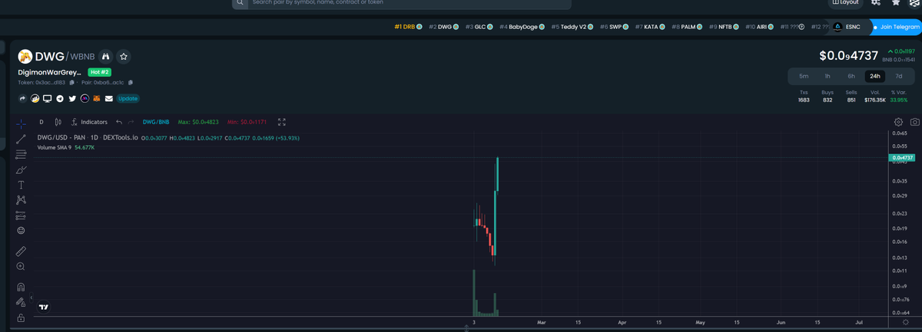Select the ruler measure tool

pyautogui.click(x=21, y=251)
